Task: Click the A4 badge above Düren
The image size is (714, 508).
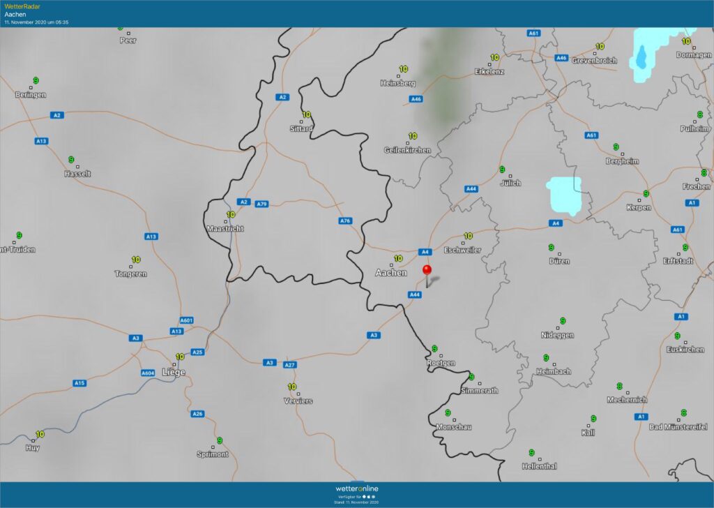Action: pos(556,223)
